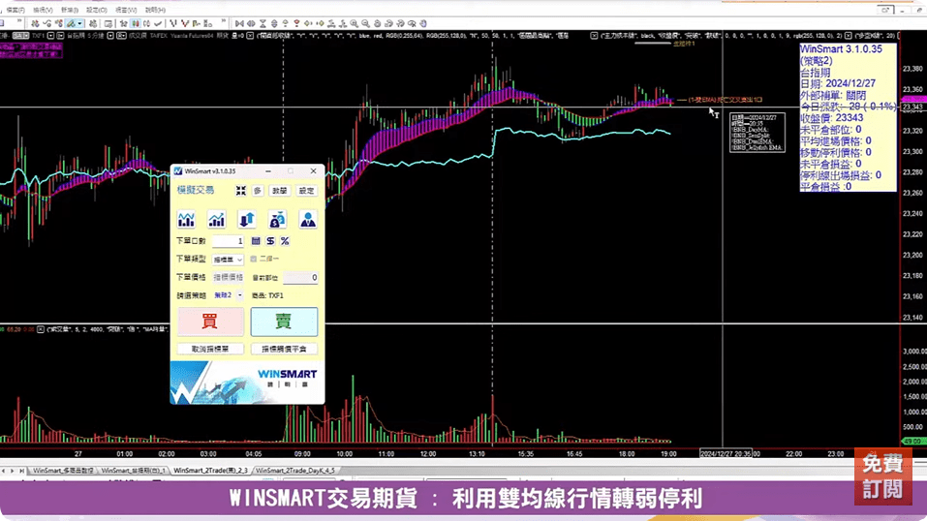Click the 下單口數 quantity input field
Image resolution: width=927 pixels, height=521 pixels.
coord(229,241)
